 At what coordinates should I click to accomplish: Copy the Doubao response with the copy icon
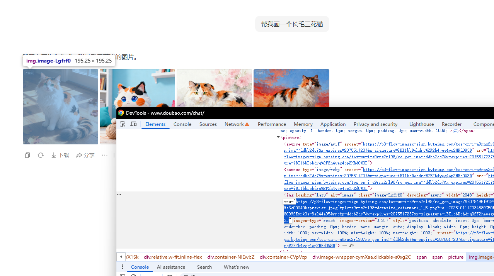click(27, 155)
